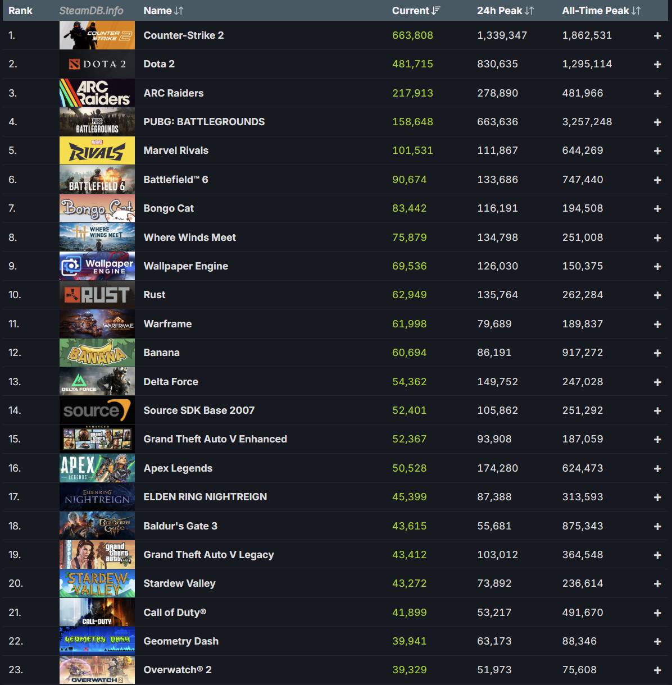Open Bongo Cat thumbnail image
This screenshot has width=672, height=685.
tap(97, 208)
